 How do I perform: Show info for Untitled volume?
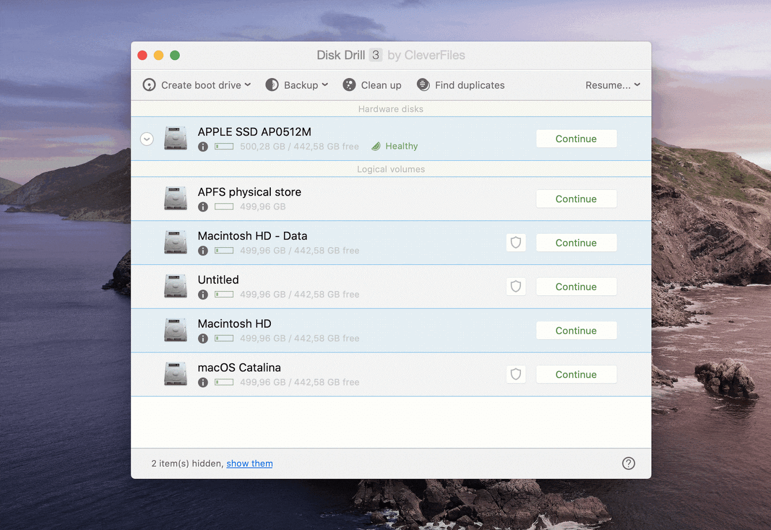coord(203,294)
